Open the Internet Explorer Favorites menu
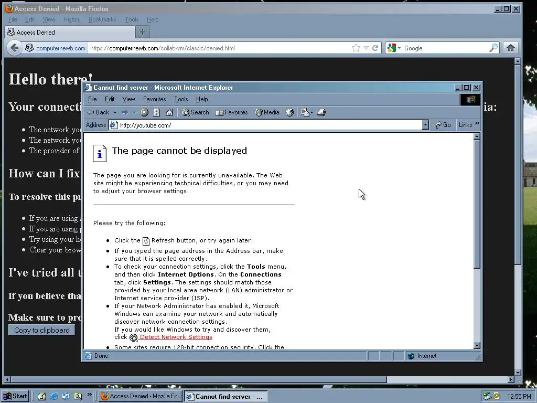 (155, 99)
